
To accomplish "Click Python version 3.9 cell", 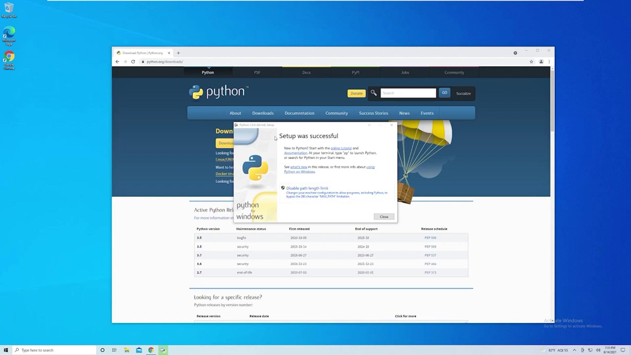I will click(x=199, y=238).
